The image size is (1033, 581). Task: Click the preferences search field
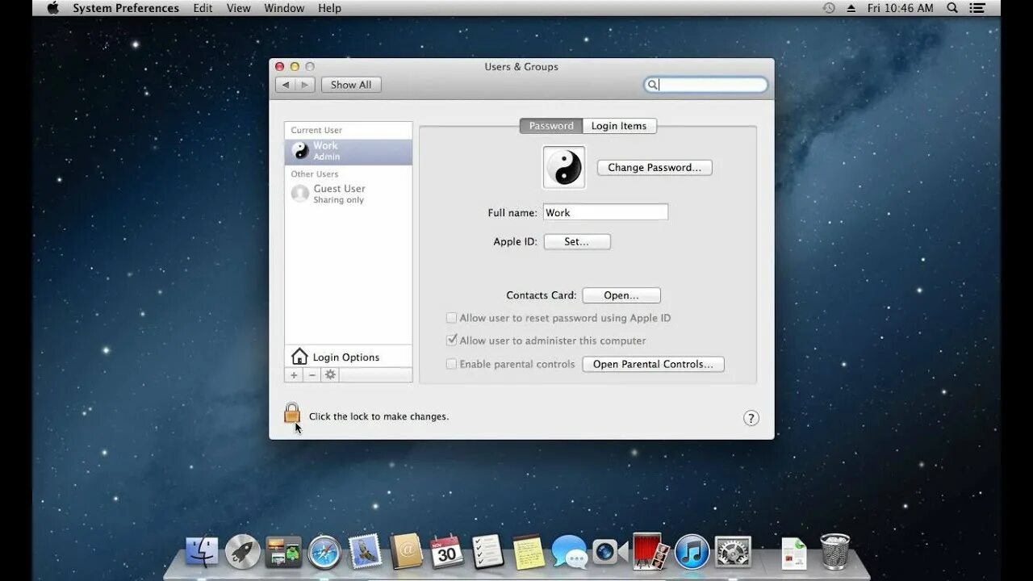coord(706,85)
